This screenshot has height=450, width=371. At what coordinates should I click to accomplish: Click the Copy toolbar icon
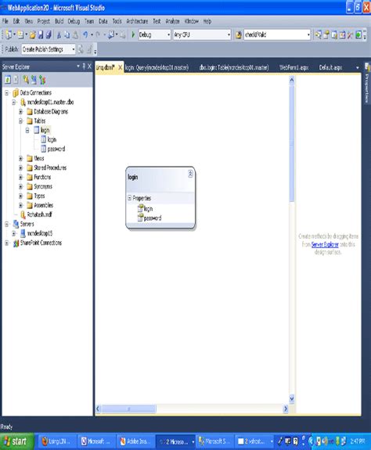[x=67, y=35]
